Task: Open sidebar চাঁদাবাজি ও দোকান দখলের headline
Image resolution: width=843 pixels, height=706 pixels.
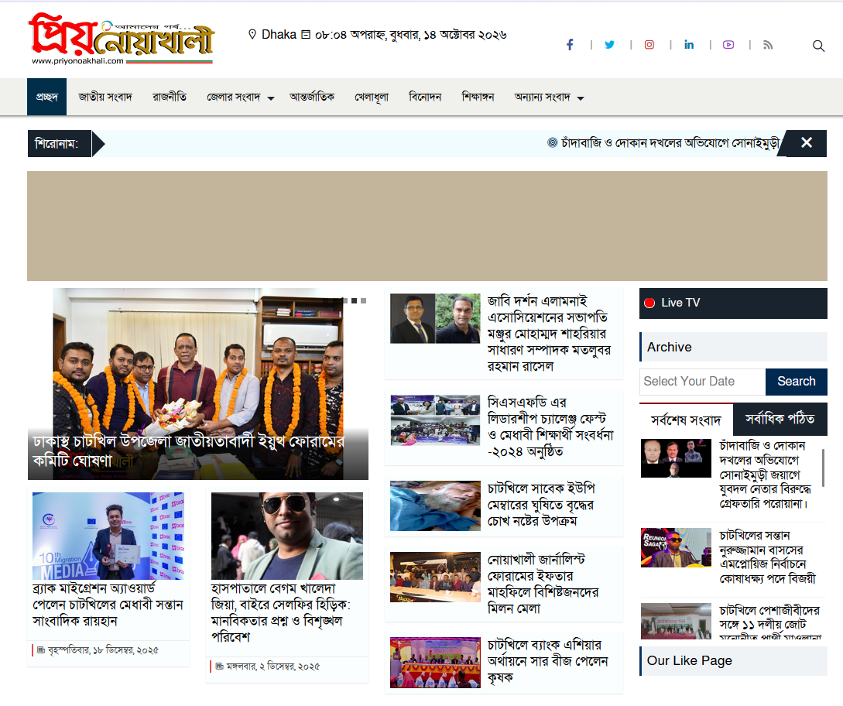Action: (765, 475)
